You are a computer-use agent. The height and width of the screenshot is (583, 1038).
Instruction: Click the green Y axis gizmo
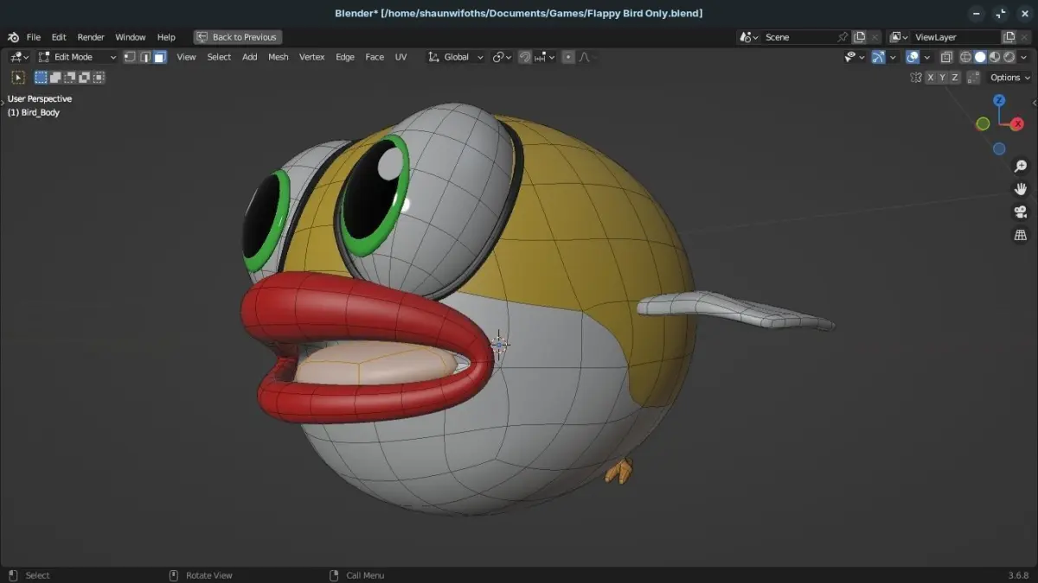(x=983, y=124)
